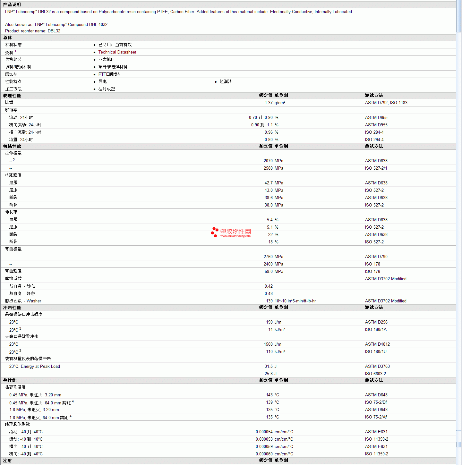This screenshot has width=462, height=465.
Task: Click the tensile modulus value '2070'
Action: 268,161
